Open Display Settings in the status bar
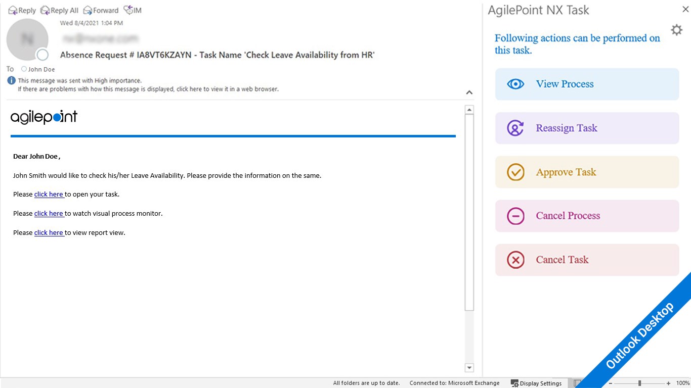The height and width of the screenshot is (388, 691). click(x=536, y=383)
